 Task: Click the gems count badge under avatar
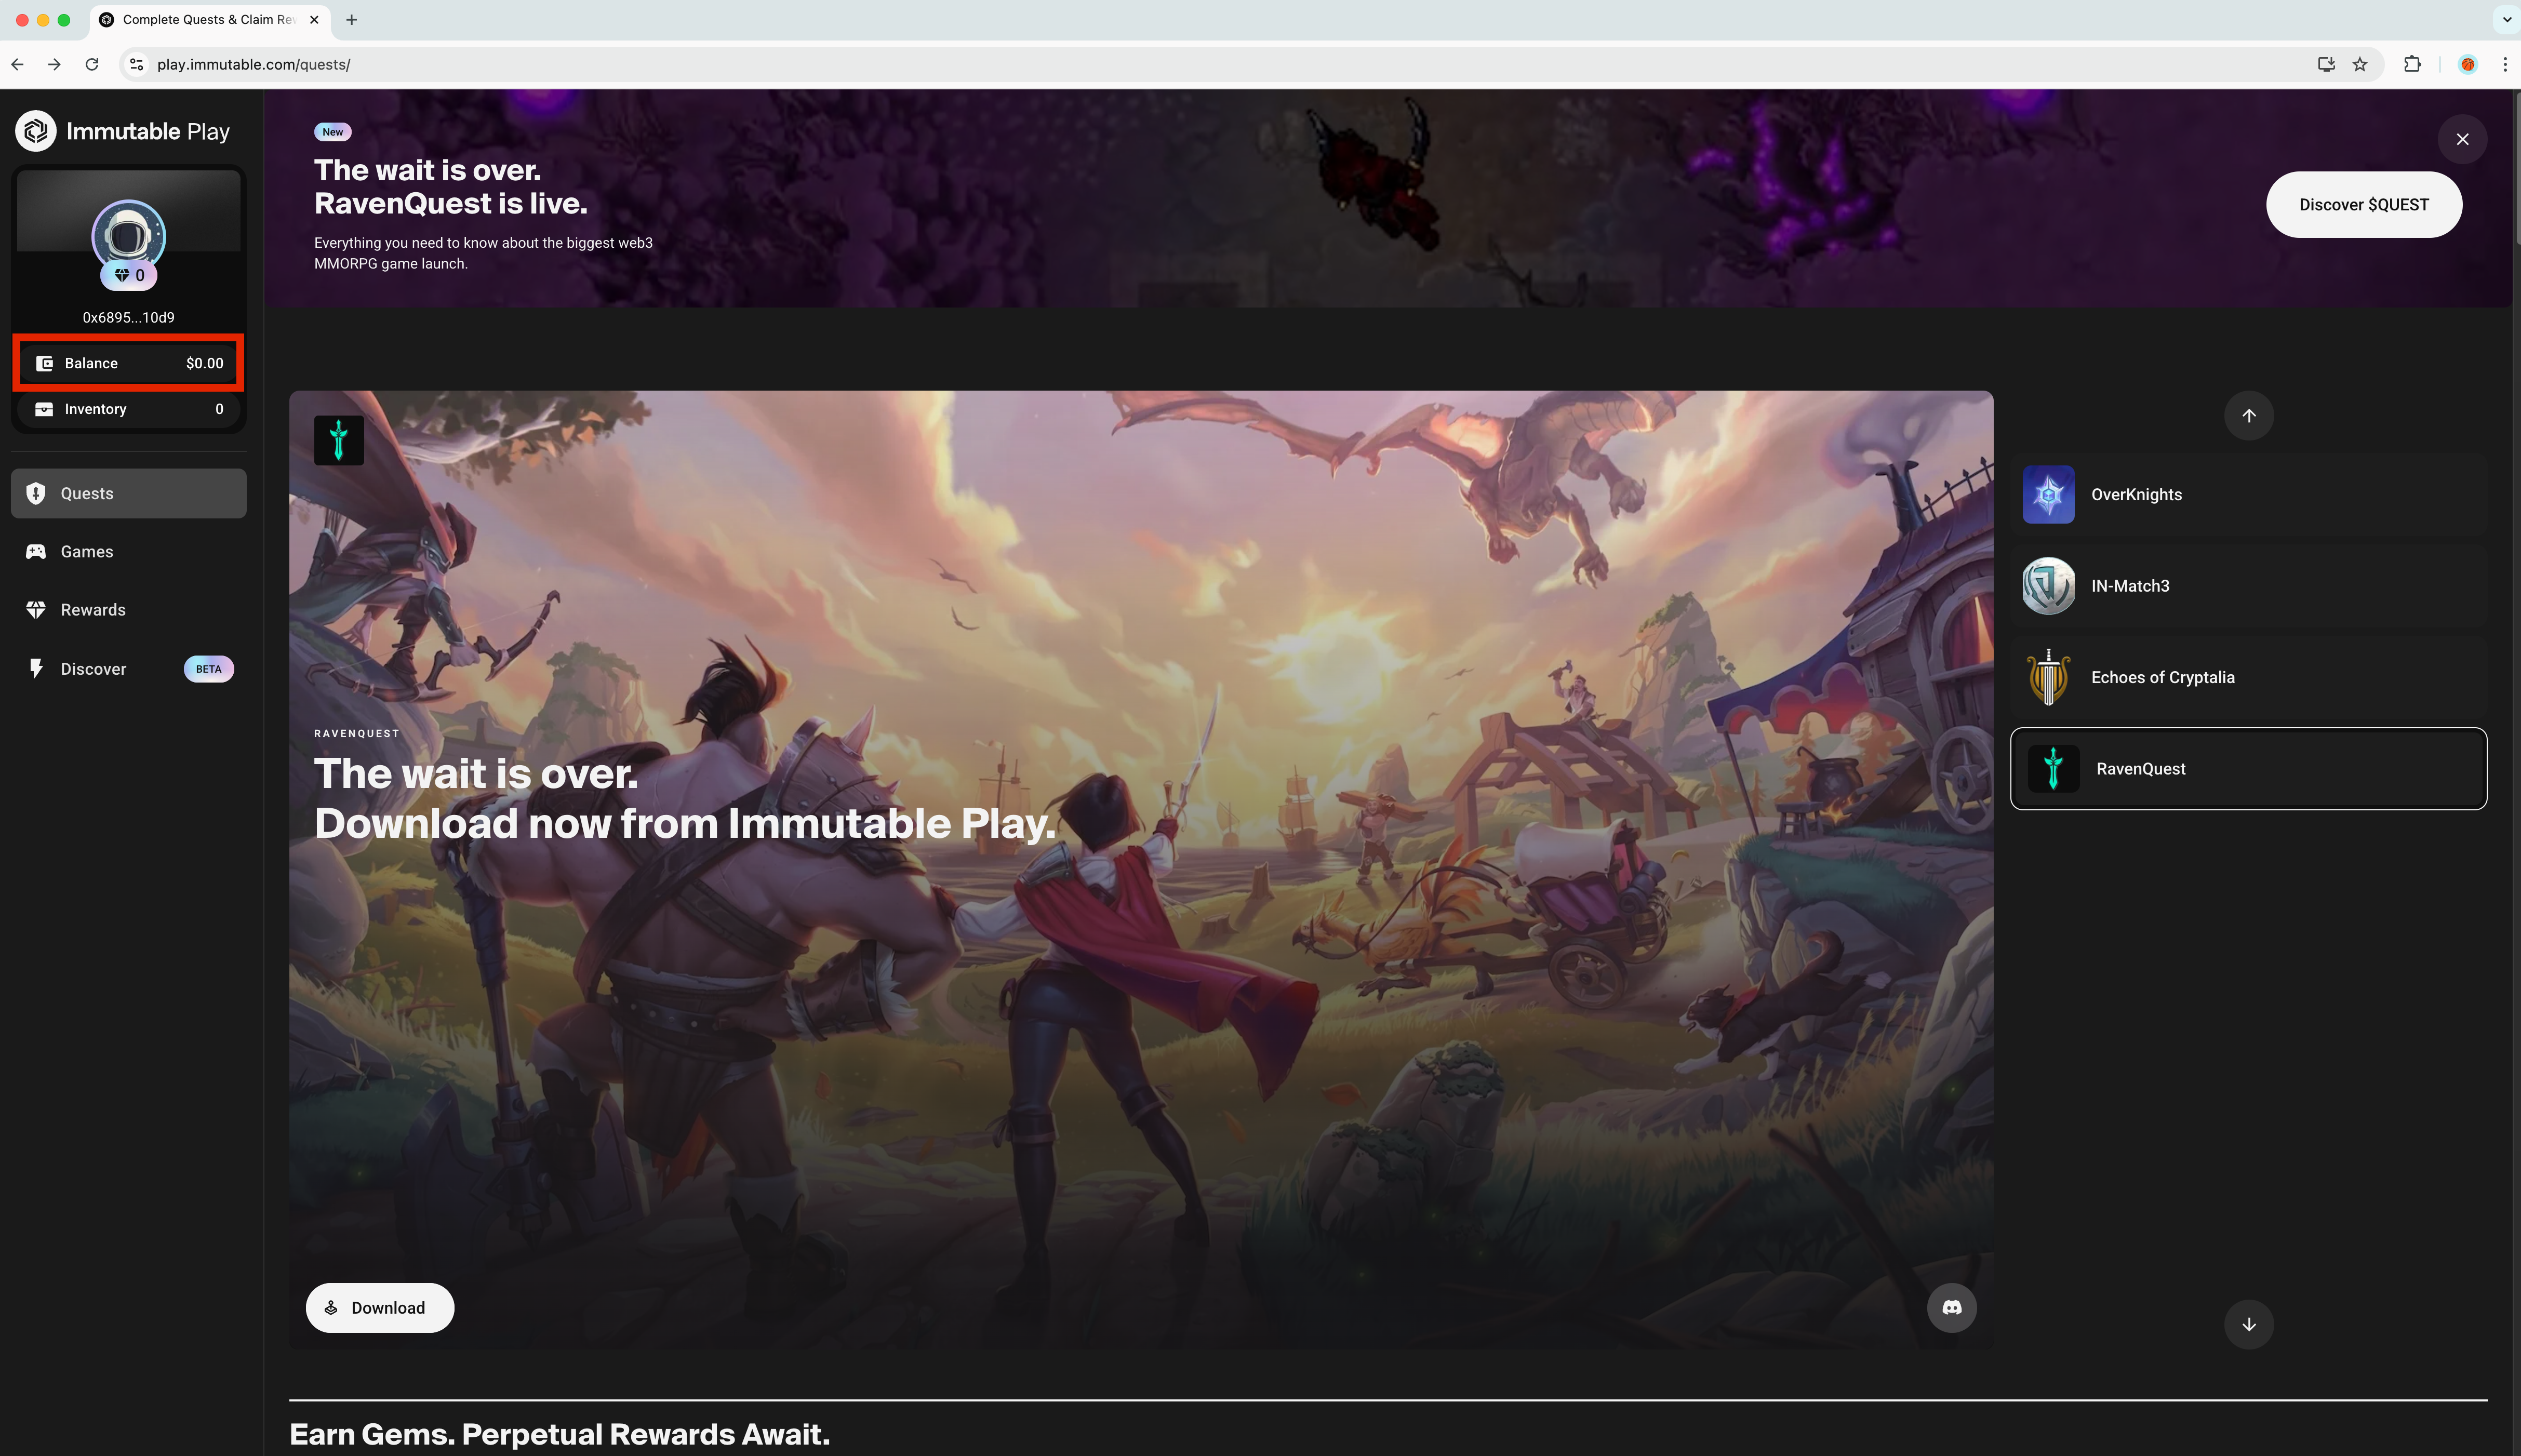(129, 275)
